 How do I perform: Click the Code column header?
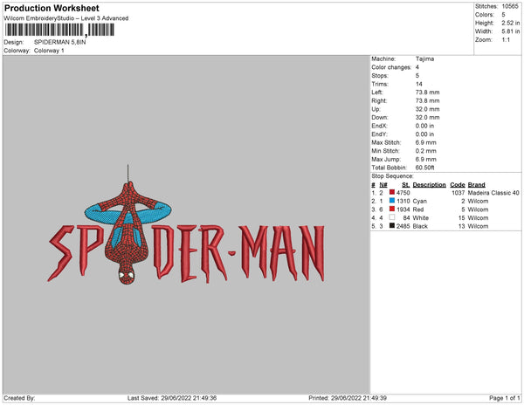click(457, 184)
